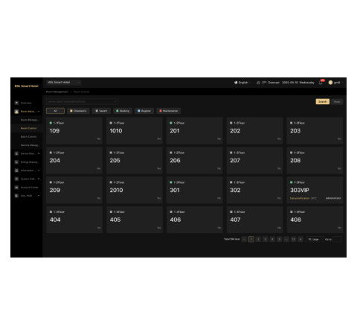Click the System Settings sidebar icon

[16, 179]
